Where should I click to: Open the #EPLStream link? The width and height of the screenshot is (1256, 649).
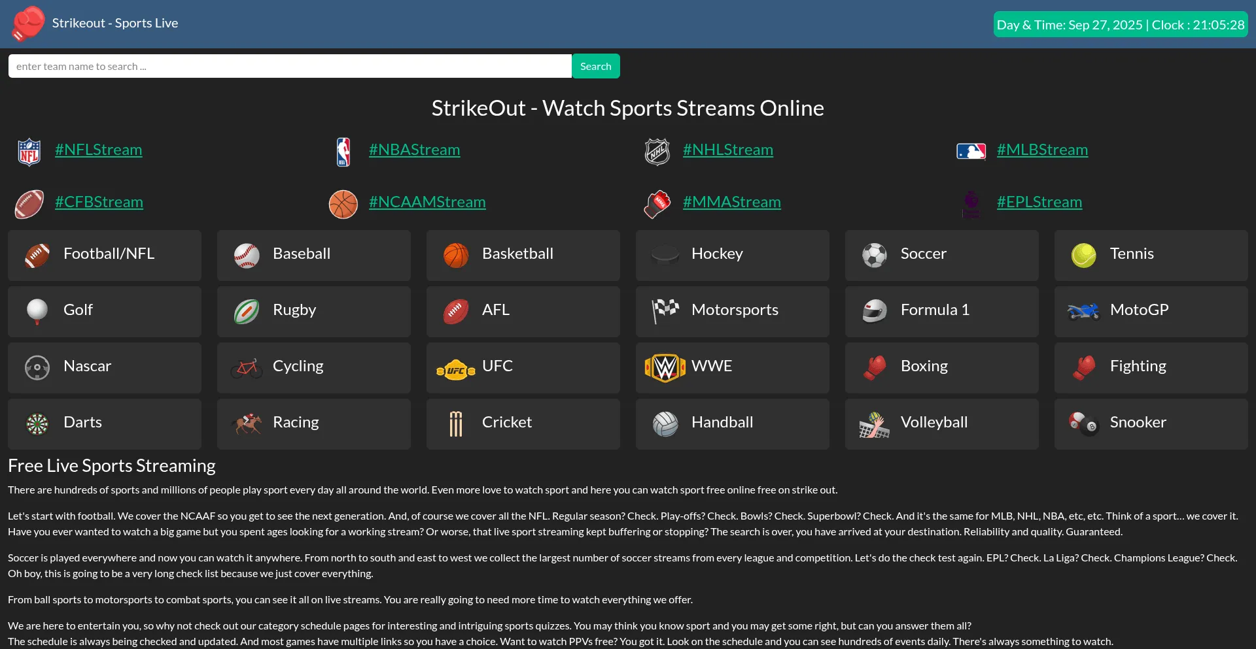pyautogui.click(x=1039, y=202)
